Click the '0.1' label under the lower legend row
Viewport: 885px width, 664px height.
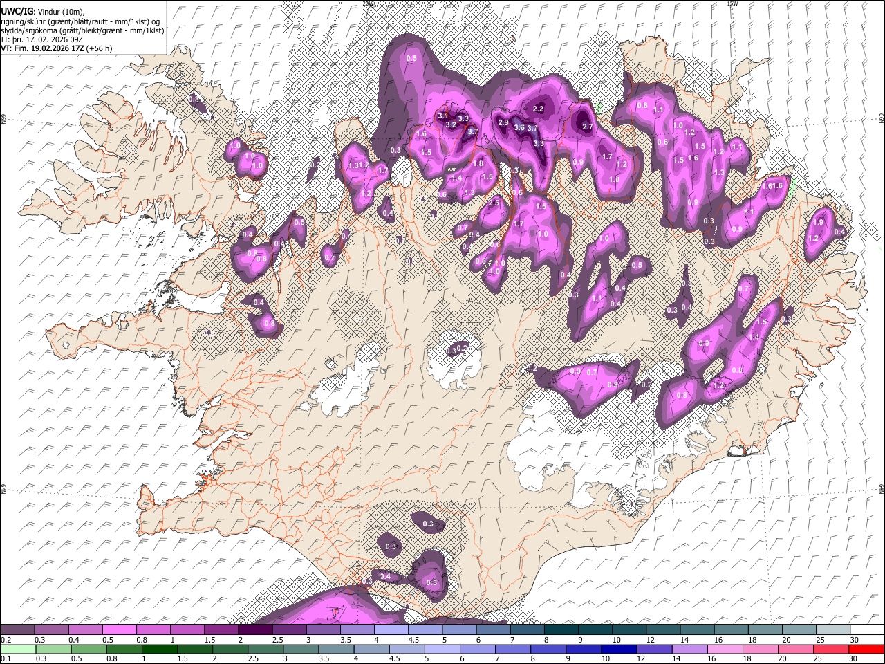pos(6,658)
